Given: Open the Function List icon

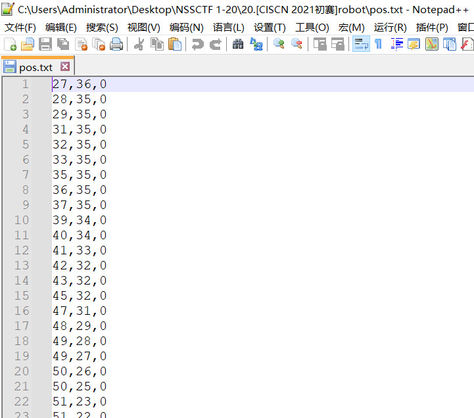Looking at the screenshot, I should pyautogui.click(x=467, y=45).
